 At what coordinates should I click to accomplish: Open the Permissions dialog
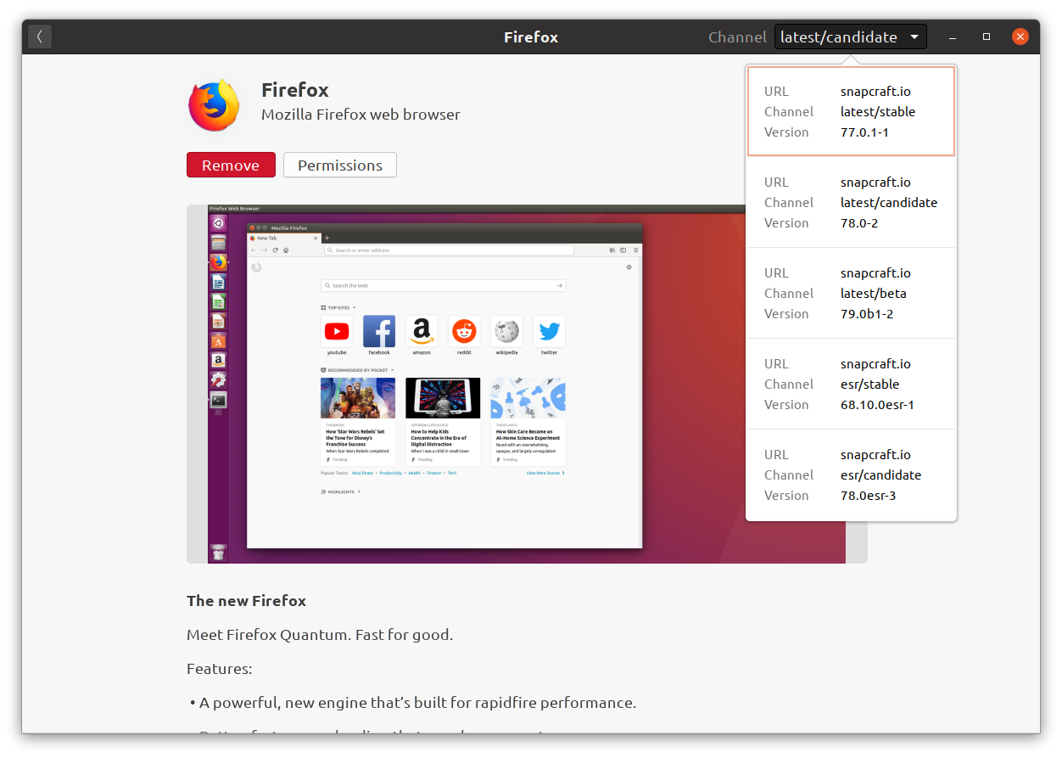tap(340, 165)
